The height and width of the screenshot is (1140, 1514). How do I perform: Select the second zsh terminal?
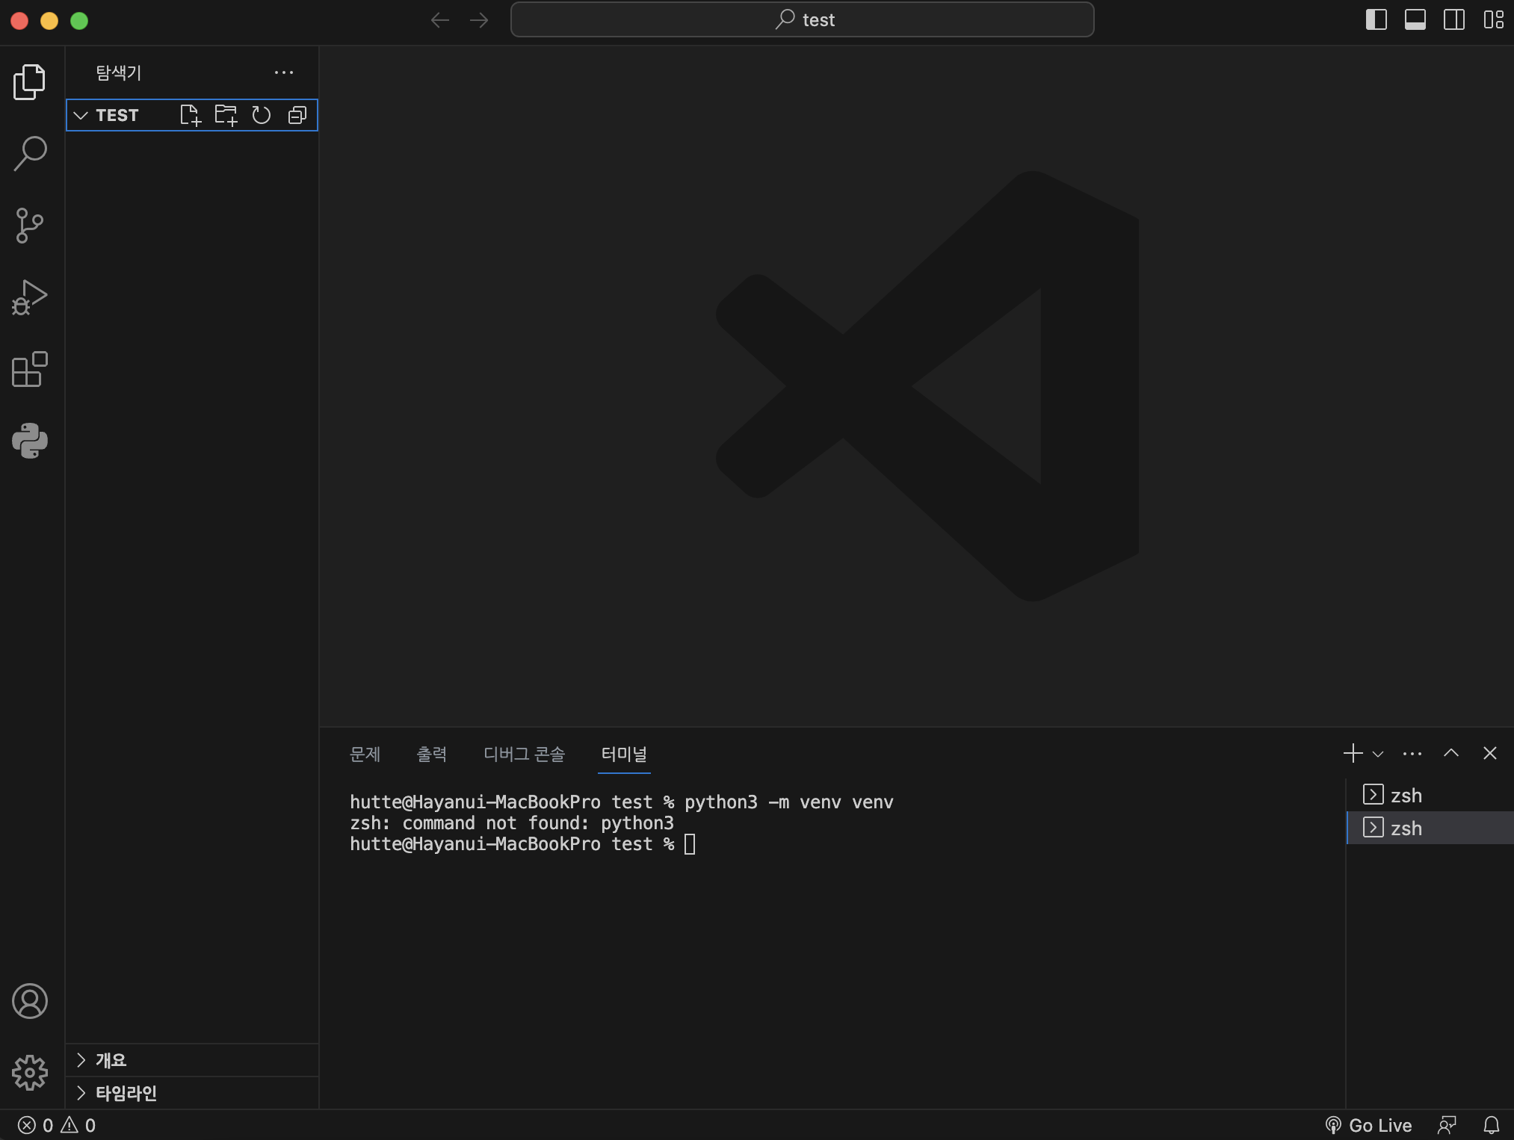pyautogui.click(x=1430, y=828)
